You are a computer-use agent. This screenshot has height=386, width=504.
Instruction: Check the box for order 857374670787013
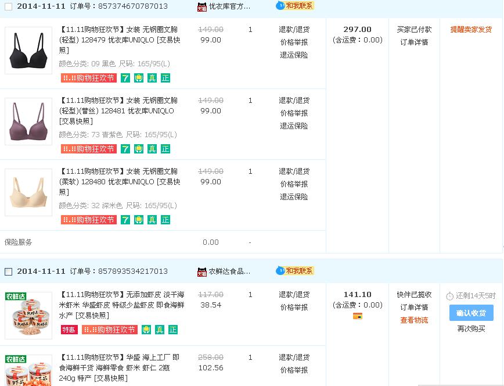click(x=8, y=6)
